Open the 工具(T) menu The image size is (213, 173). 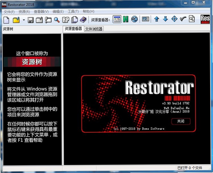(73, 12)
